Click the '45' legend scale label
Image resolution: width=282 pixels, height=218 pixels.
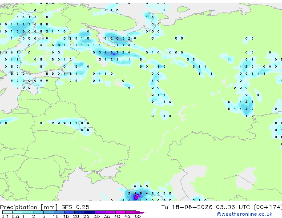(127, 216)
